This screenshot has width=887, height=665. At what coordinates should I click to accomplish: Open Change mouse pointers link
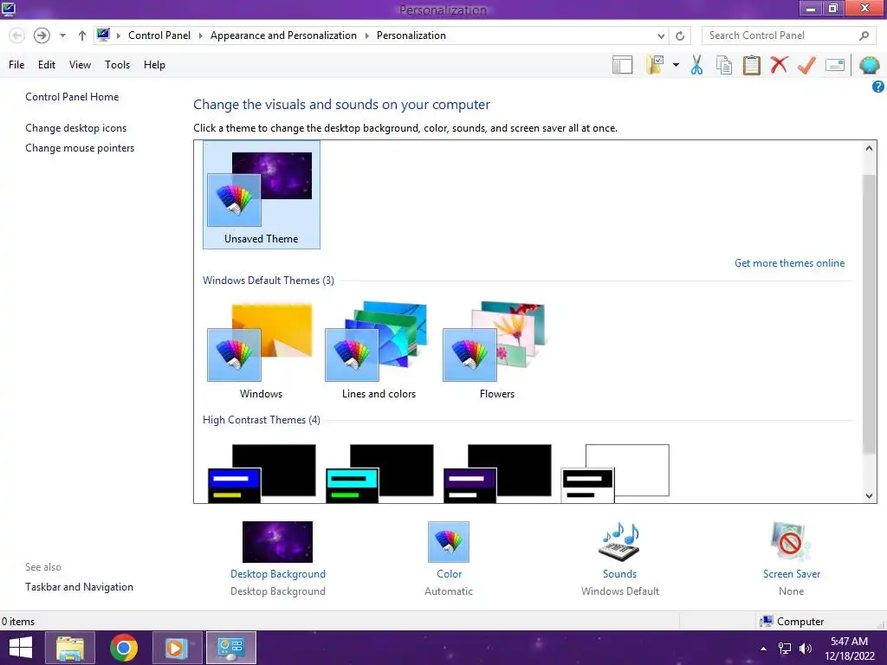80,148
